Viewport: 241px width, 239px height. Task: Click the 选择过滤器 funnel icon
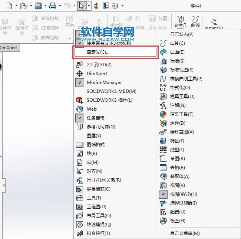pyautogui.click(x=163, y=203)
